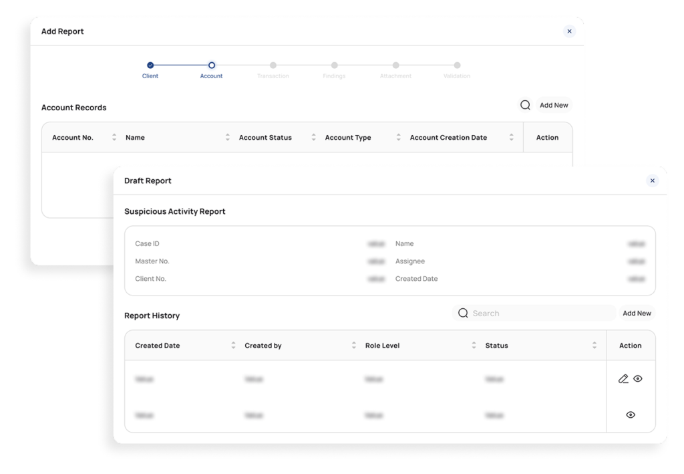
Task: Select the Account step label in the wizard
Action: click(211, 76)
